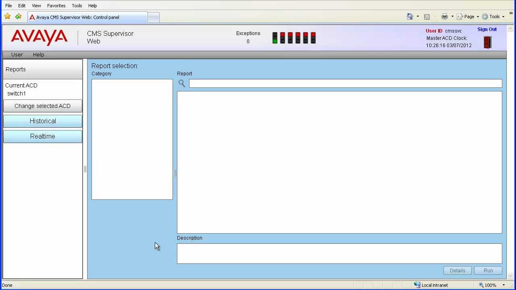Viewport: 516px width, 290px height.
Task: Click the green exceptions traffic light
Action: pos(275,38)
